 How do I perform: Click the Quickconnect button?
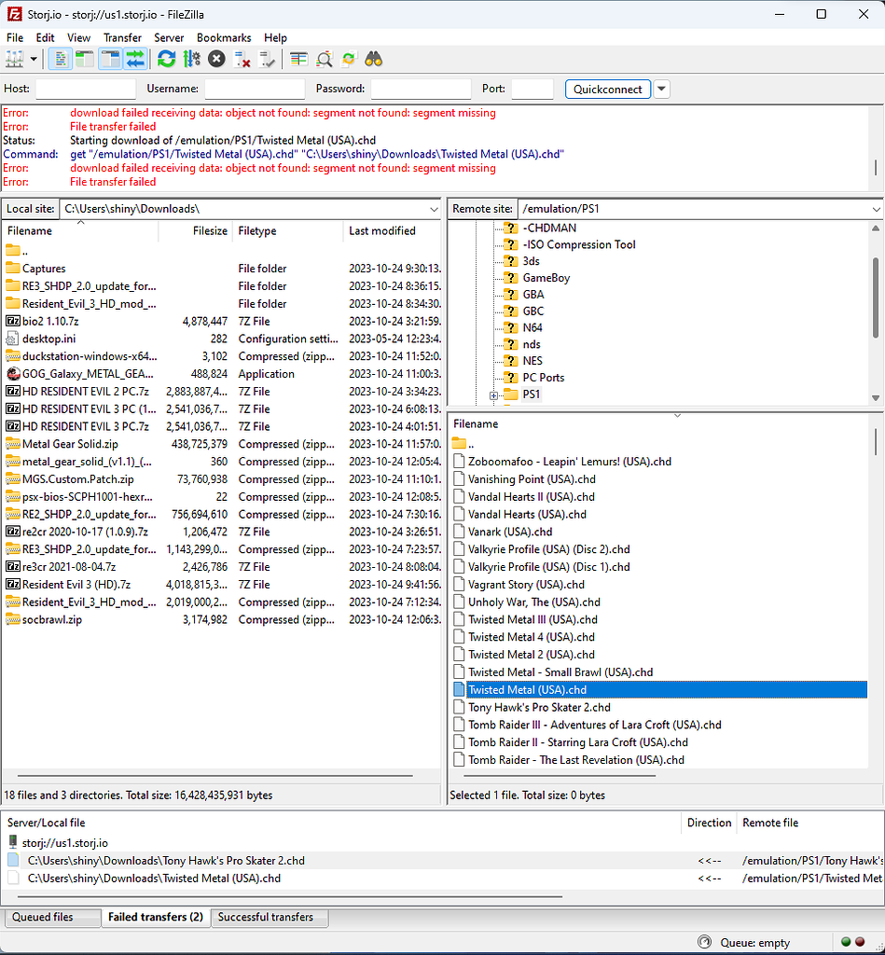click(608, 89)
